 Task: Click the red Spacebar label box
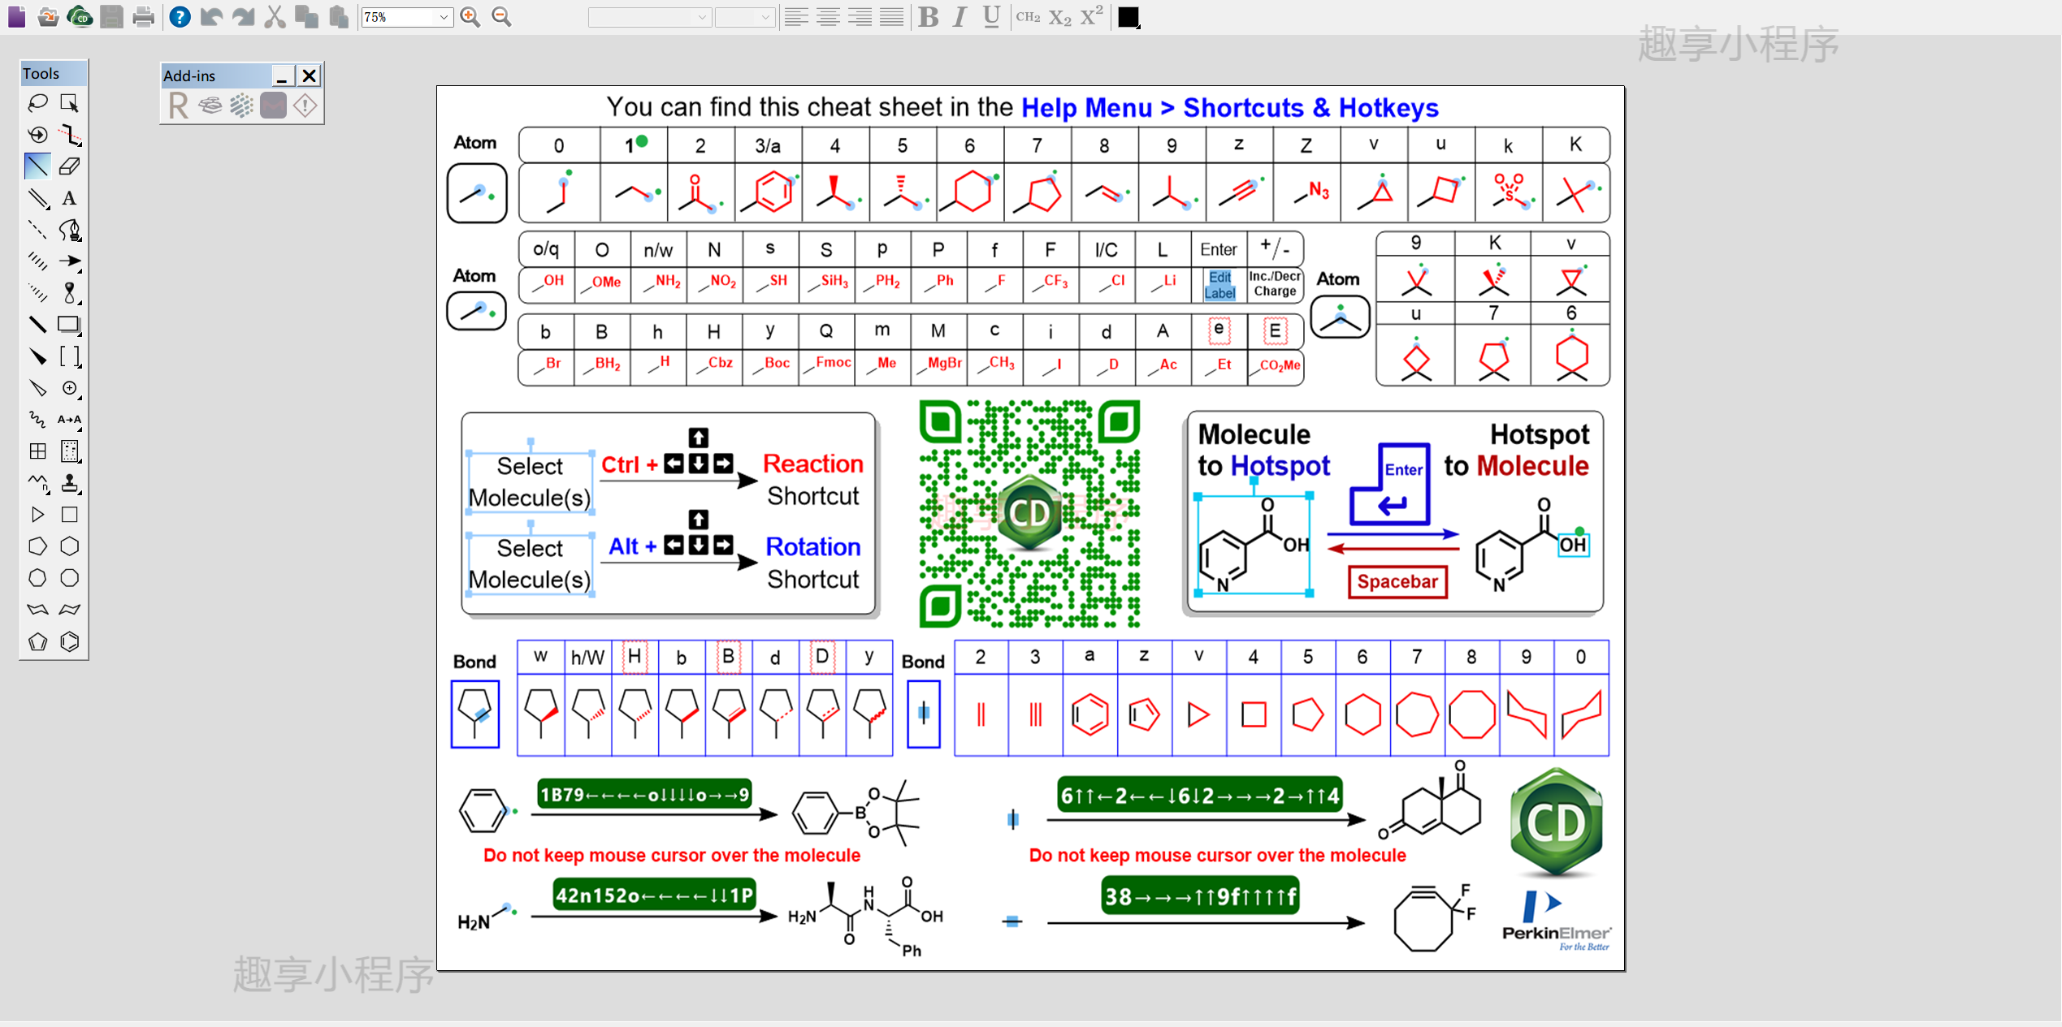[x=1397, y=581]
